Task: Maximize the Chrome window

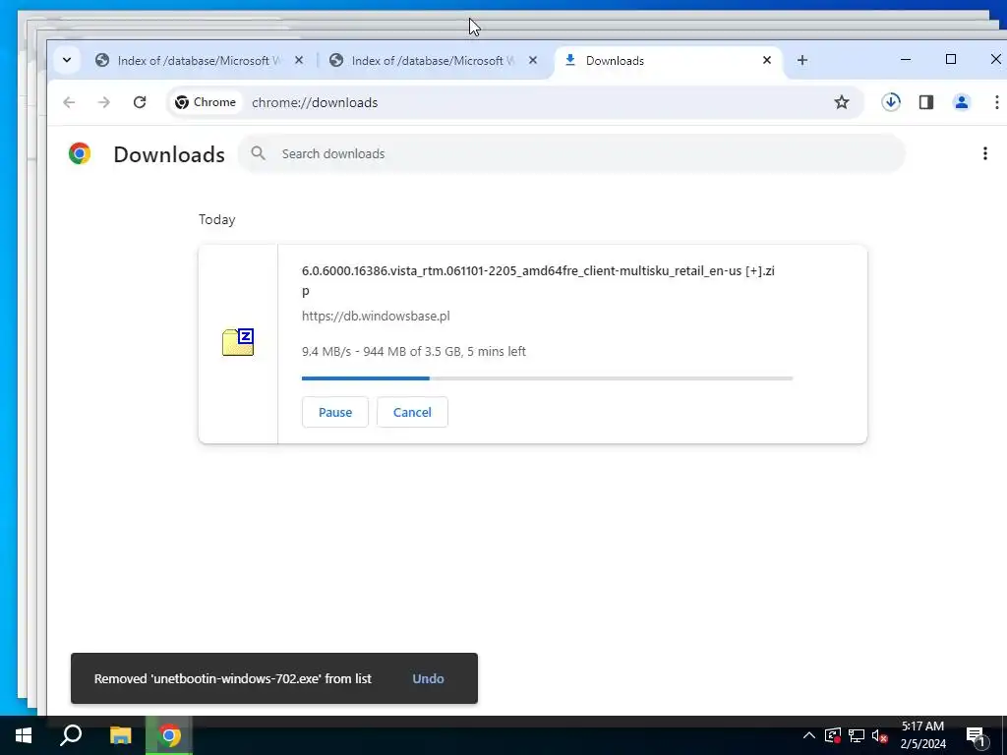Action: [951, 60]
